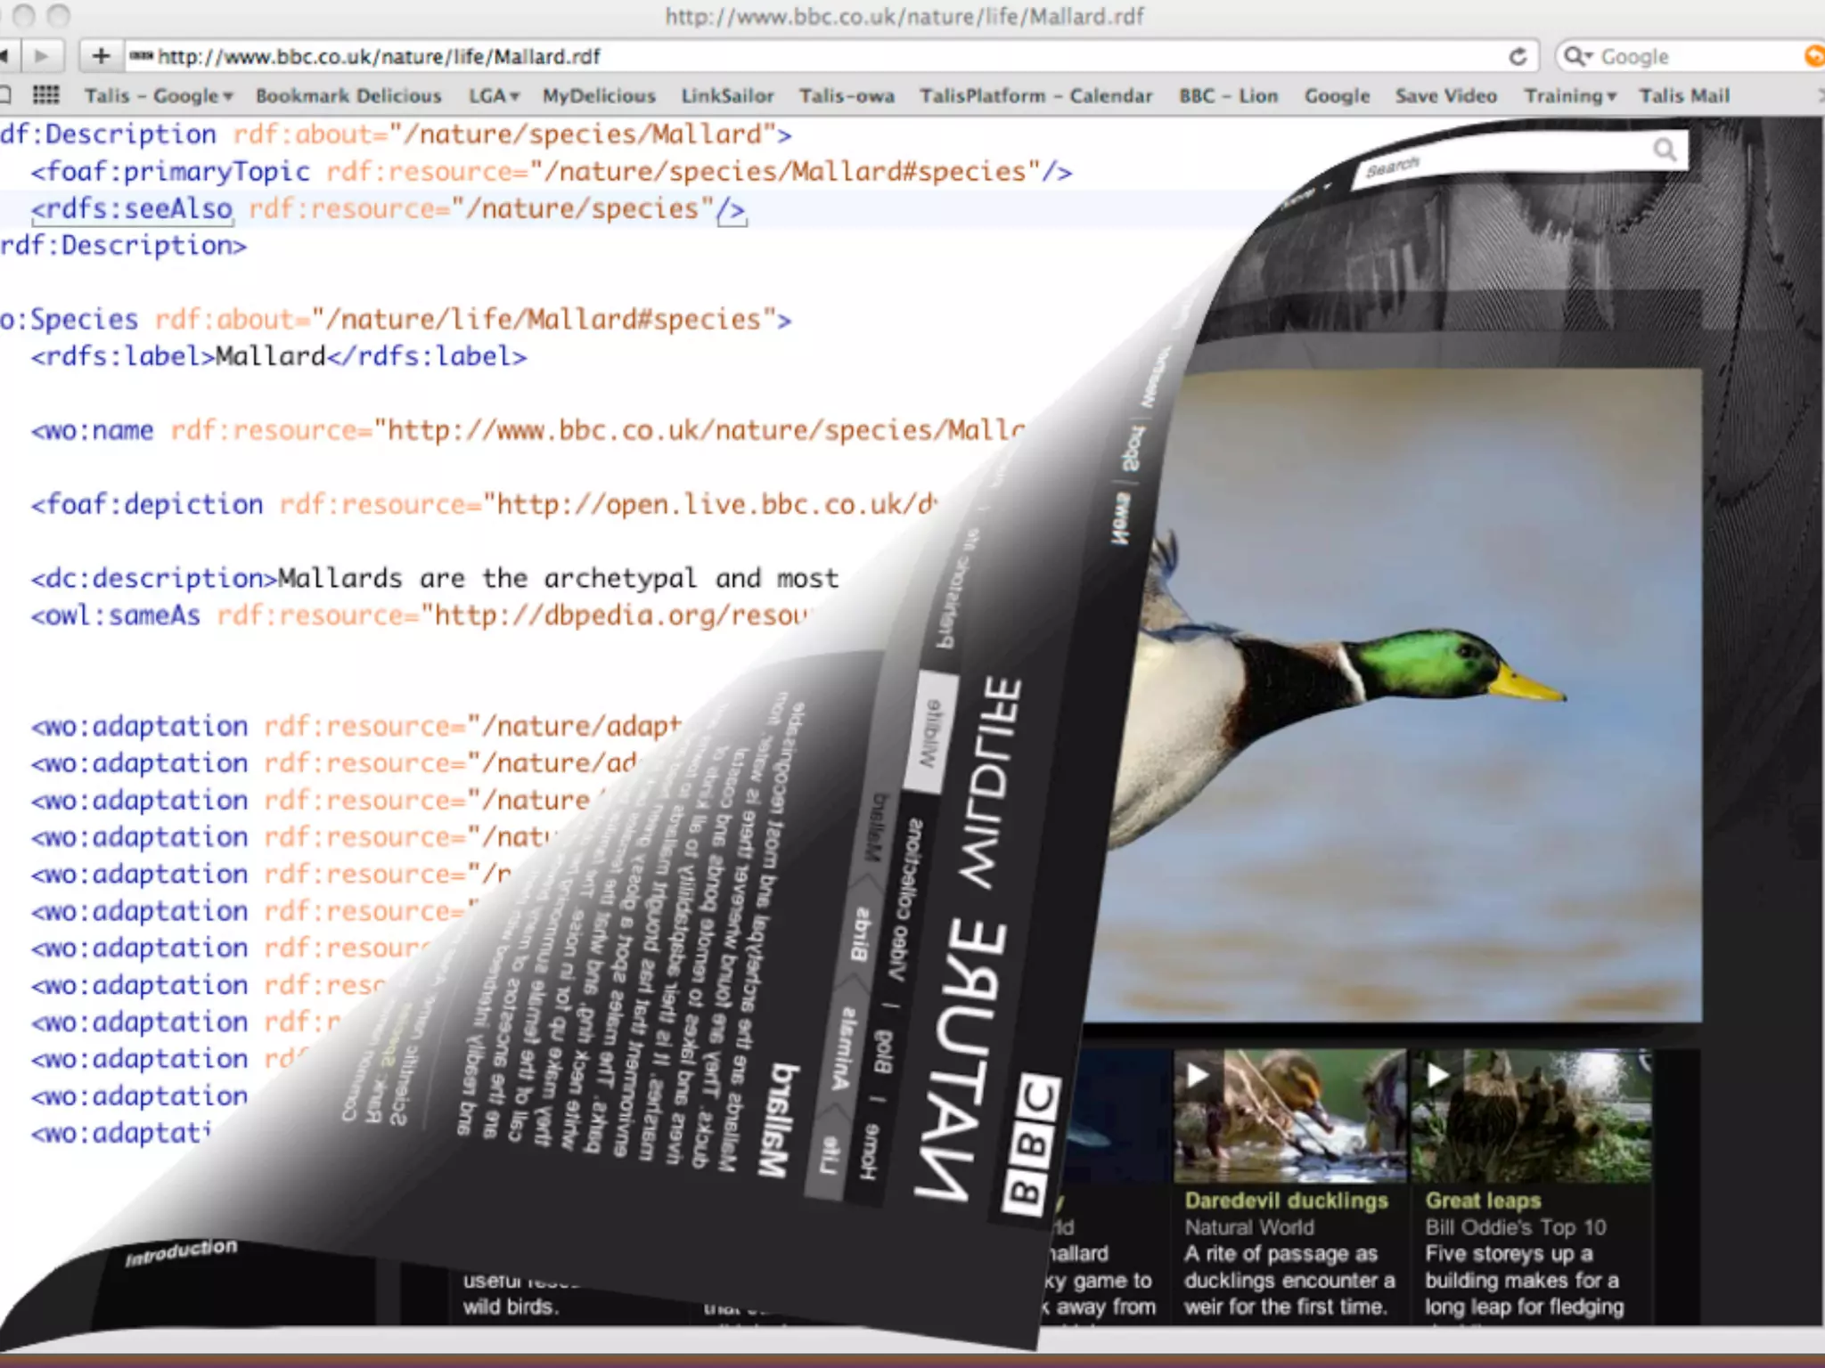Open the Save Video bookmark
This screenshot has height=1368, width=1825.
click(1445, 96)
